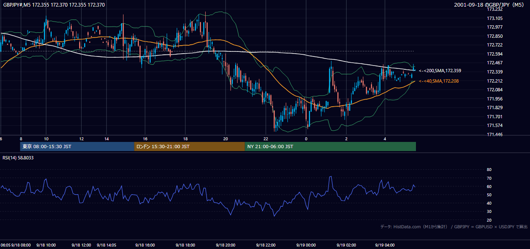The height and width of the screenshot is (249, 530).
Task: Click the HistData.com data source note
Action: (x=454, y=227)
